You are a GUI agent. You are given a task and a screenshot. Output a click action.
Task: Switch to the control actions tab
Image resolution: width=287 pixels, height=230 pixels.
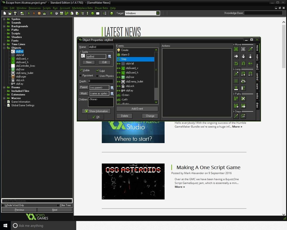[x=257, y=76]
